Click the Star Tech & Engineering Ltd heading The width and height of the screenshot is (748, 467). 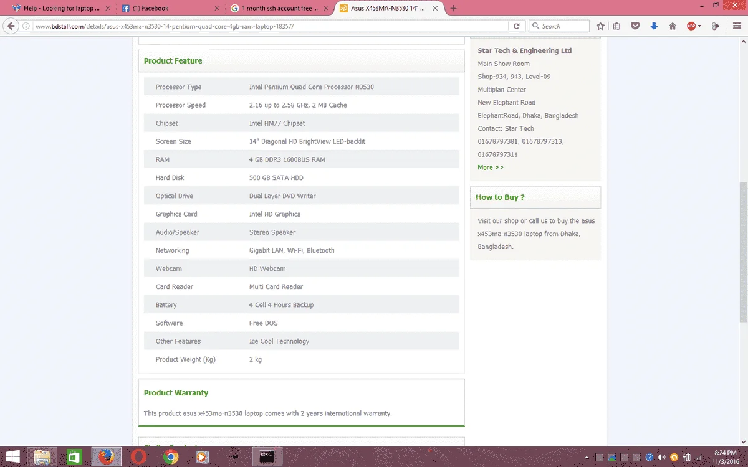[524, 50]
